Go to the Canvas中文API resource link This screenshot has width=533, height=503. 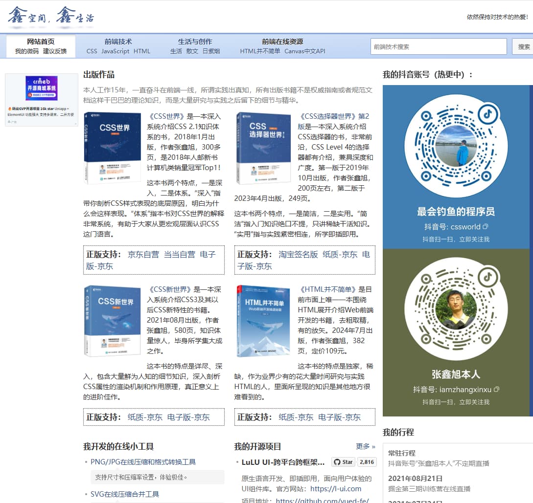[305, 51]
